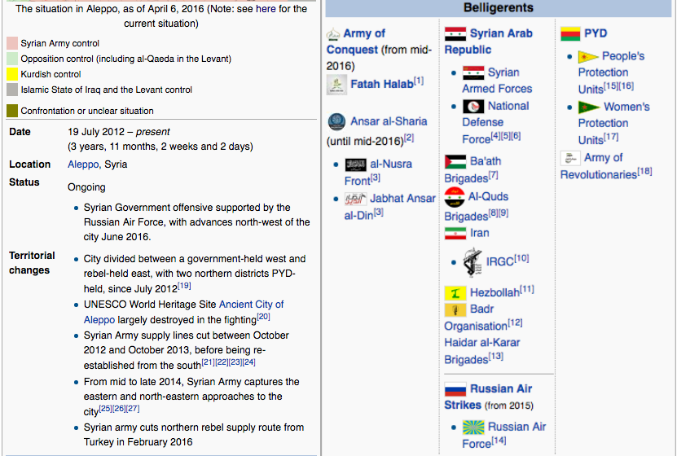Open the Hezbollah link

(x=495, y=292)
